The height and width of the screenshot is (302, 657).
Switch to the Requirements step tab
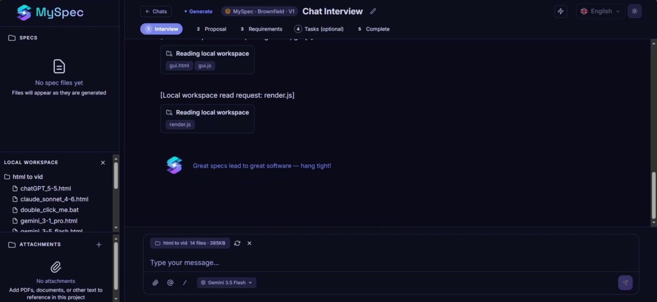261,29
